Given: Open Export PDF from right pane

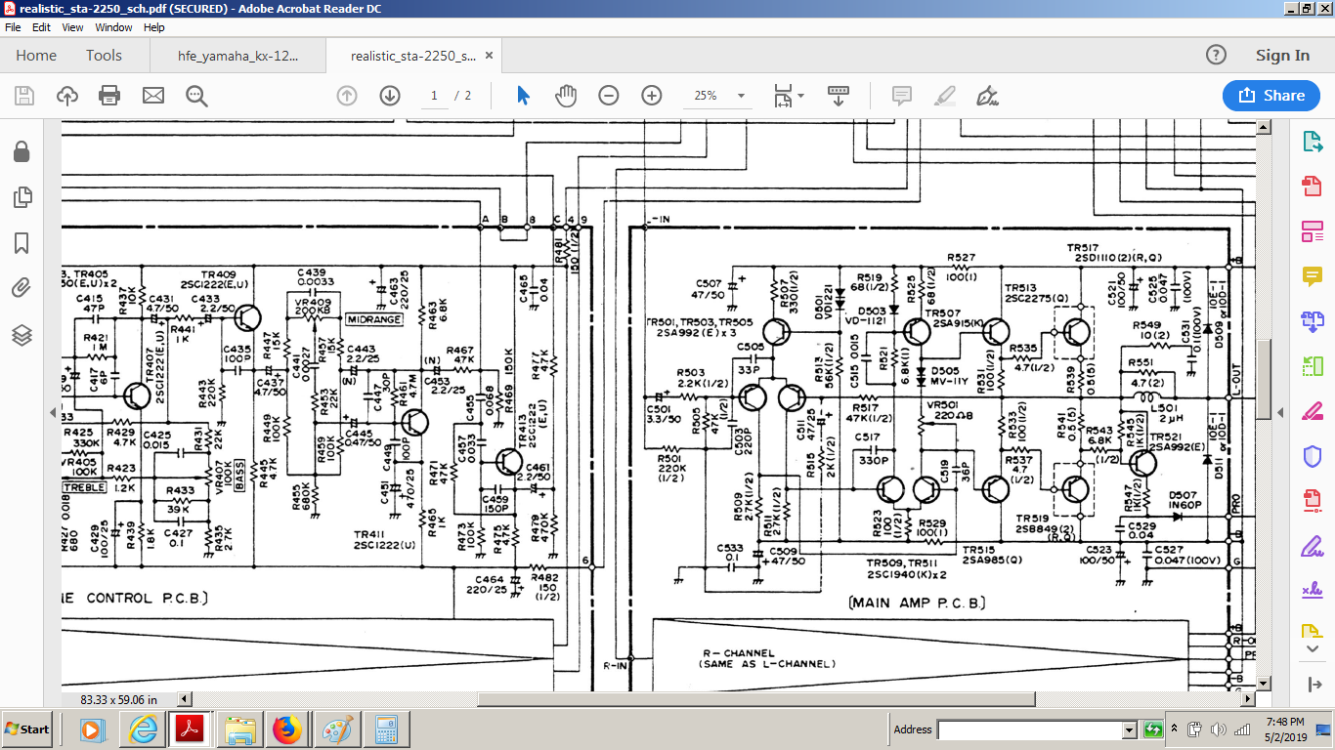Looking at the screenshot, I should (1312, 142).
